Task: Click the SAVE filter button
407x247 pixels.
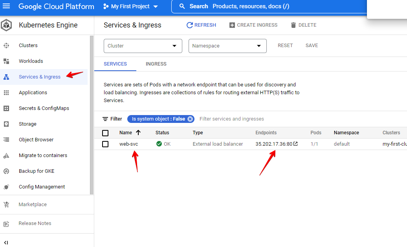Action: pyautogui.click(x=312, y=46)
